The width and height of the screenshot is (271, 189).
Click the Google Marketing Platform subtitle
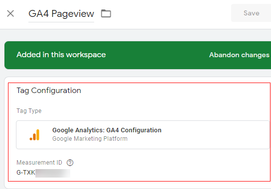[90, 139]
